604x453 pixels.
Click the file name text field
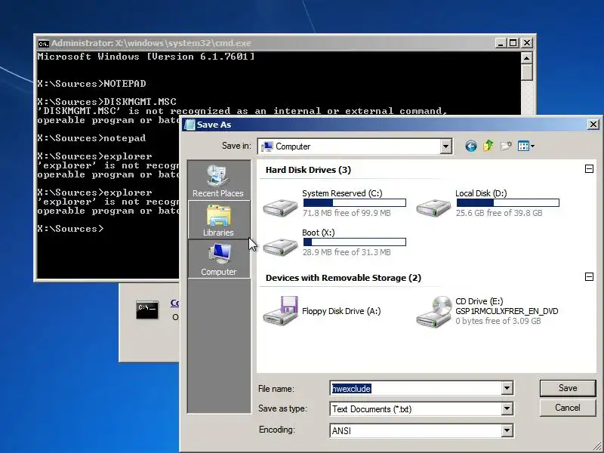(416, 388)
